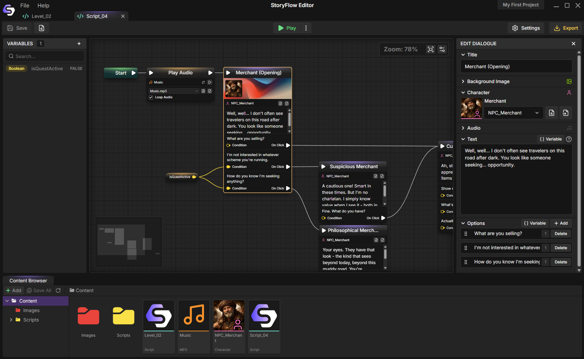
Task: Expand the Audio section in Edit Dialogue
Action: pos(463,128)
